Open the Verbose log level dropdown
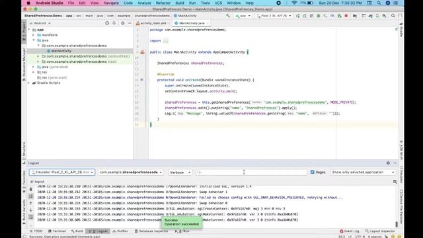 (180, 172)
